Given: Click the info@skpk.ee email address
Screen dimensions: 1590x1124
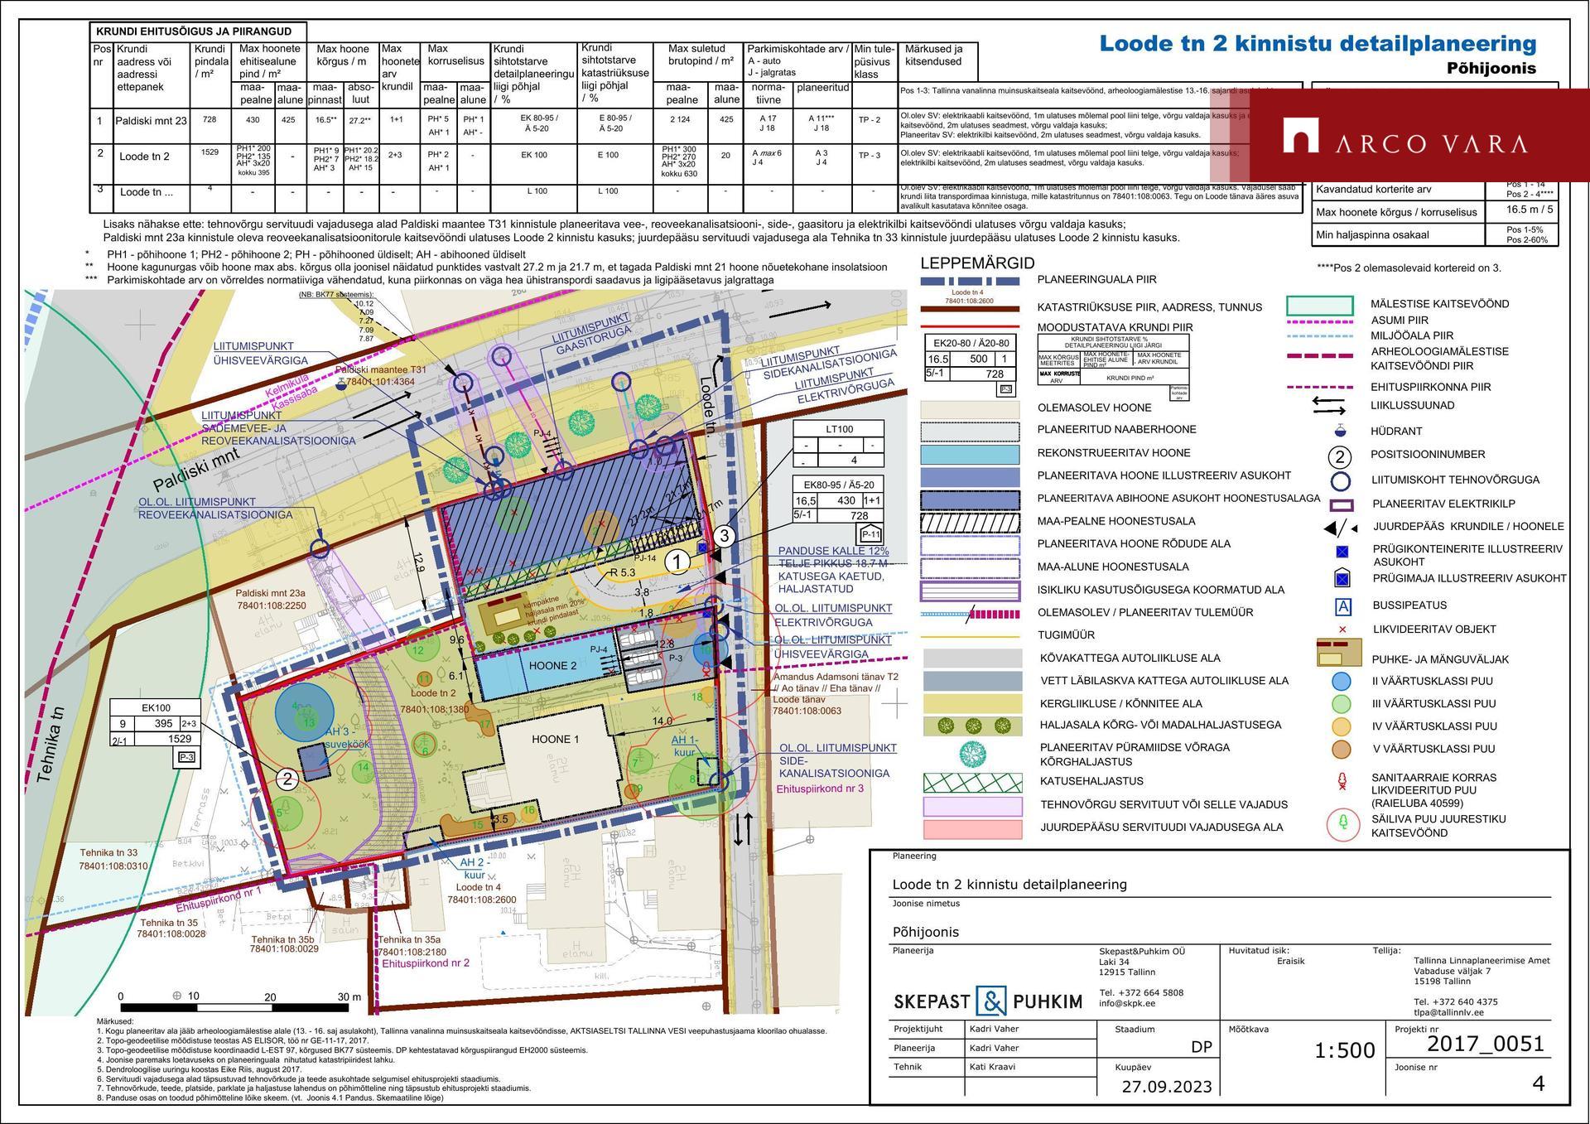Looking at the screenshot, I should [1127, 1003].
